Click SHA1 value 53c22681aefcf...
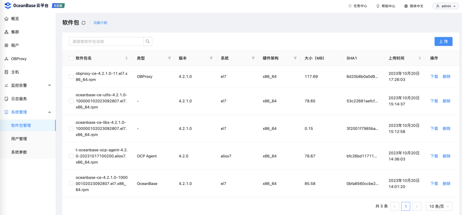The image size is (462, 215). (362, 101)
